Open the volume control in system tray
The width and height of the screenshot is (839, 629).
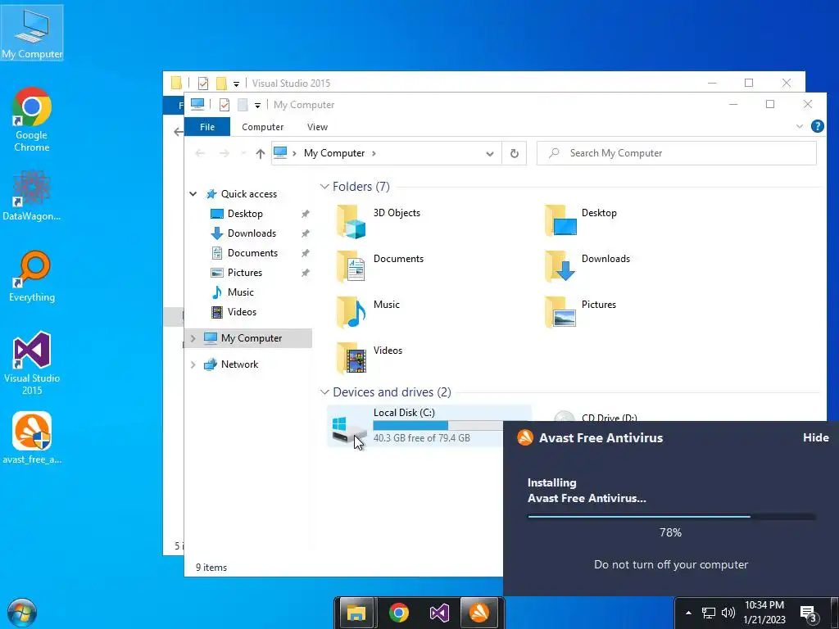728,613
